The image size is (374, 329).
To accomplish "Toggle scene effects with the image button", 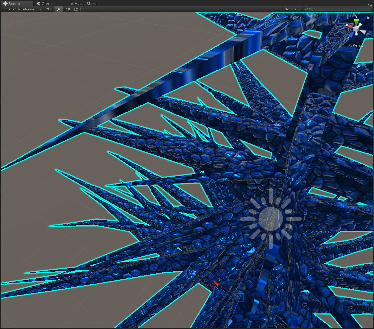I will 76,9.
